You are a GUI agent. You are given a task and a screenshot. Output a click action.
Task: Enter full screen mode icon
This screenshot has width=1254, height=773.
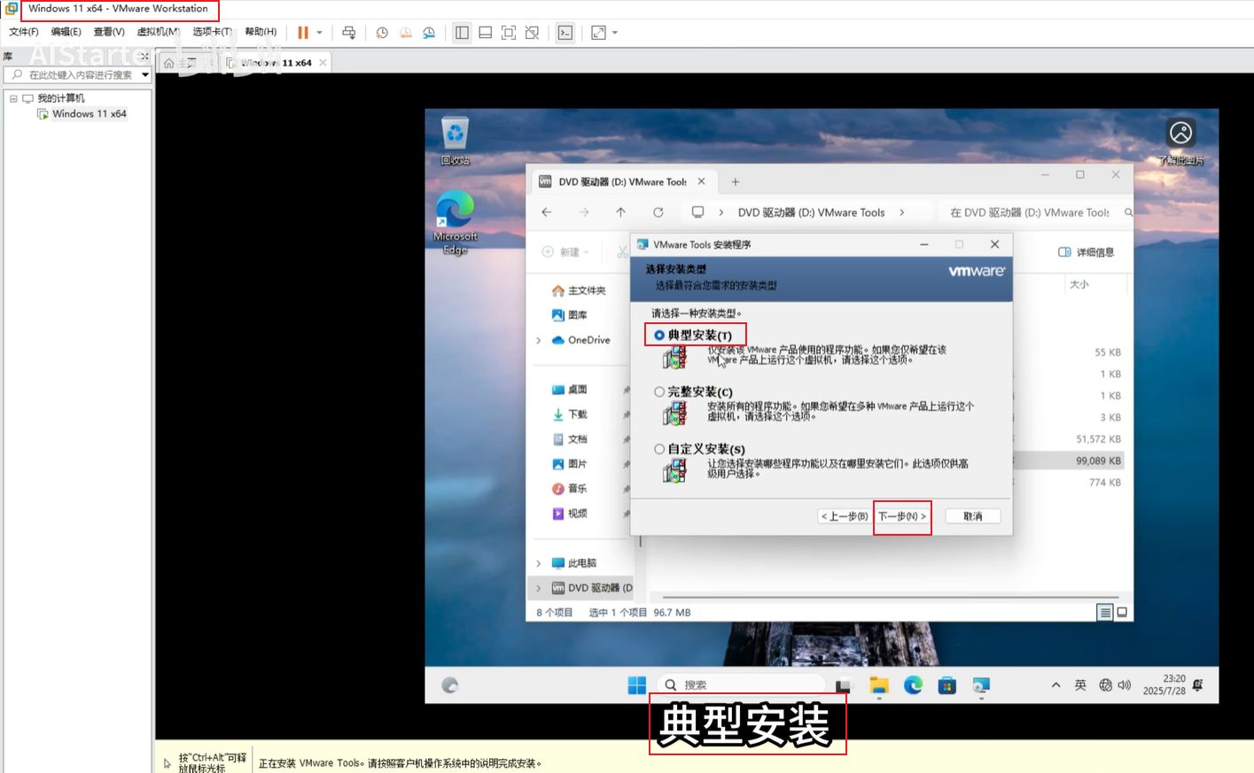509,33
